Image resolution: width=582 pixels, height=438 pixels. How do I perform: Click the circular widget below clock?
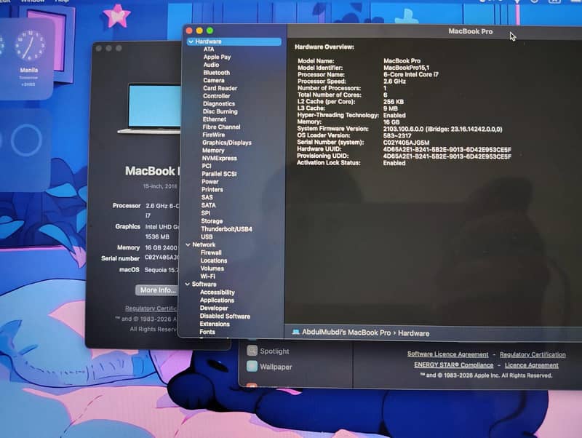coord(26,140)
